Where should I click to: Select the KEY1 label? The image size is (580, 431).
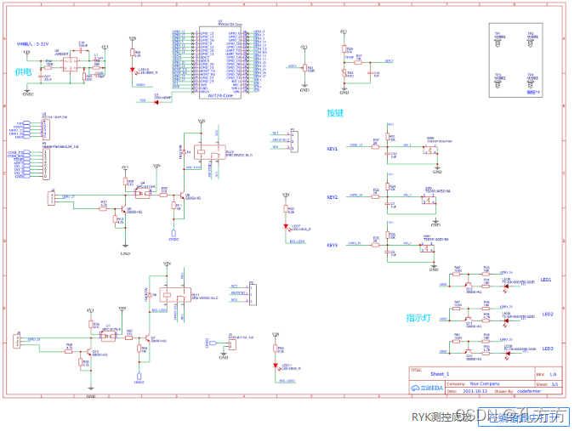(x=333, y=149)
